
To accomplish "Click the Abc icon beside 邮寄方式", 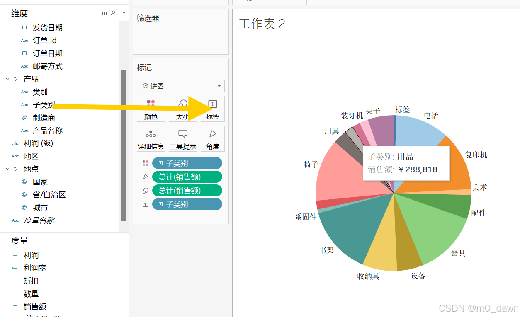I will (24, 66).
